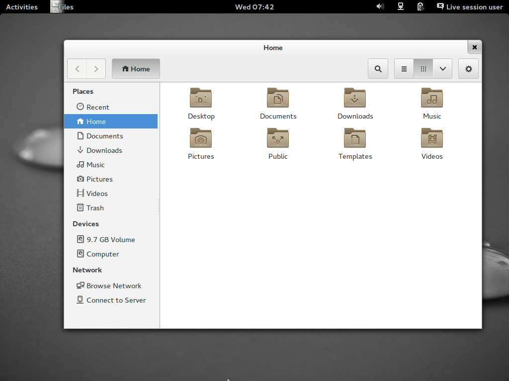Open Trash in the sidebar
Screen dimensions: 509x381
pos(111,208)
